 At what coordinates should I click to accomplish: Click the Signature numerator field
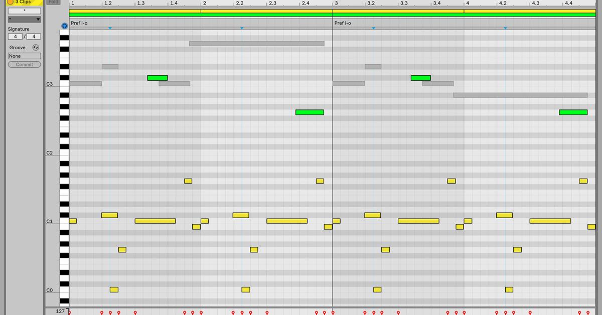[x=15, y=37]
